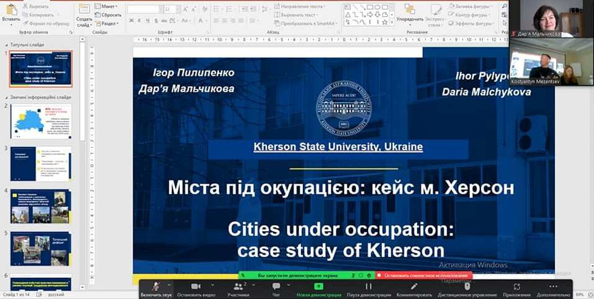Image resolution: width=594 pixels, height=299 pixels.
Task: Collapse Титульні слайди section
Action: 6,45
